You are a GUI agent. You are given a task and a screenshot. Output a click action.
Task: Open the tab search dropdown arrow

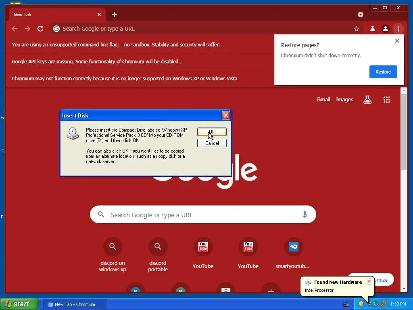coord(360,15)
